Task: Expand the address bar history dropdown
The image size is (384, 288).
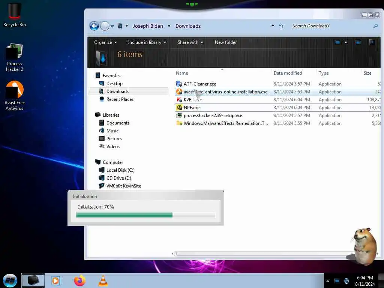Action: pos(273,26)
